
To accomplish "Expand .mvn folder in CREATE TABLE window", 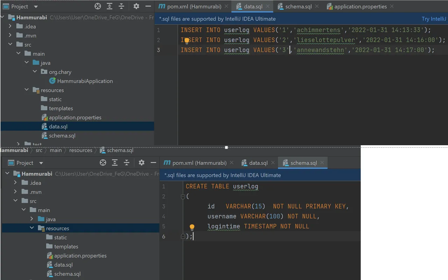I will click(15, 192).
